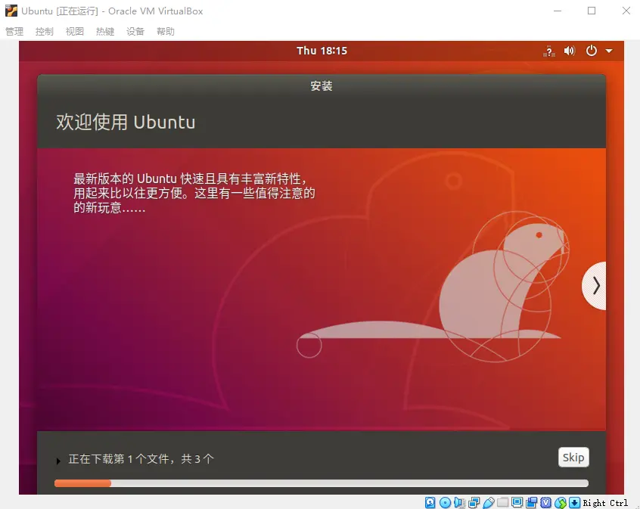Click the hard disk activity status icon
Image resolution: width=640 pixels, height=509 pixels.
(430, 502)
